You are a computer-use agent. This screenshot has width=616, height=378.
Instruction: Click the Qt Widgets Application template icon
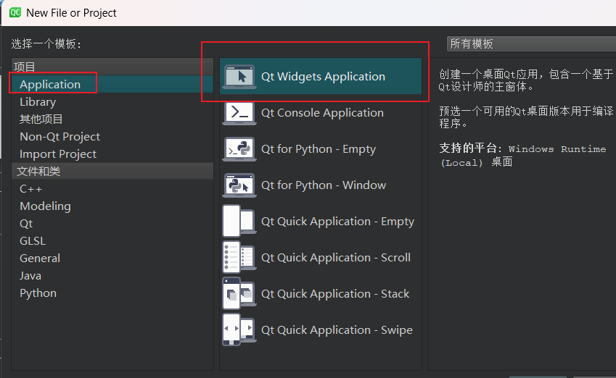point(239,77)
